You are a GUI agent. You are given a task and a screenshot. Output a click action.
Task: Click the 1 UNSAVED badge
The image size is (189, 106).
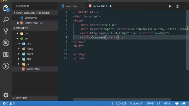pos(43,13)
